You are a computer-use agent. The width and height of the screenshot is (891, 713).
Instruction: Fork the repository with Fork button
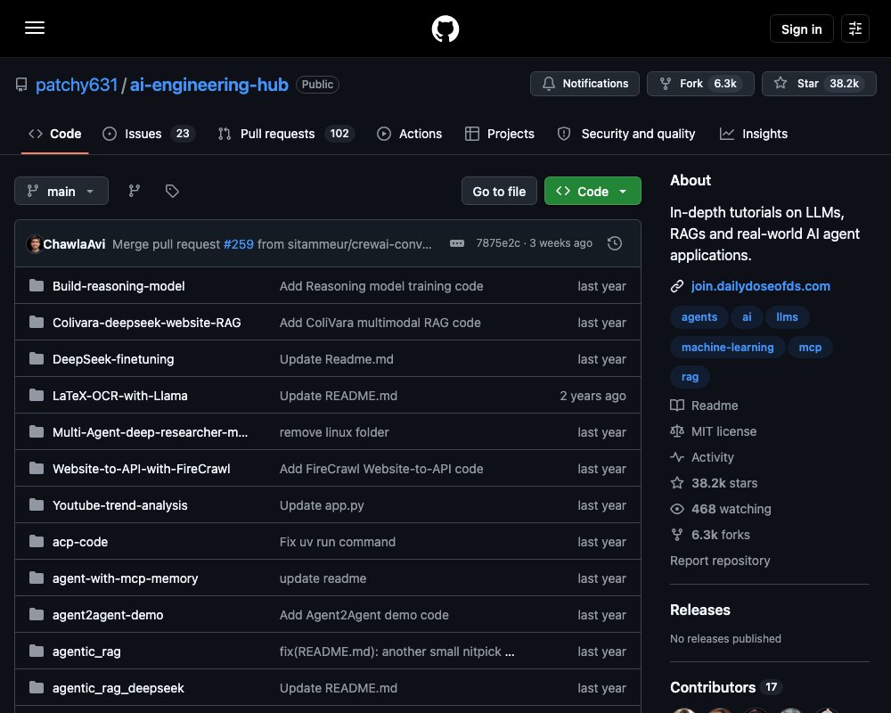[x=700, y=84]
